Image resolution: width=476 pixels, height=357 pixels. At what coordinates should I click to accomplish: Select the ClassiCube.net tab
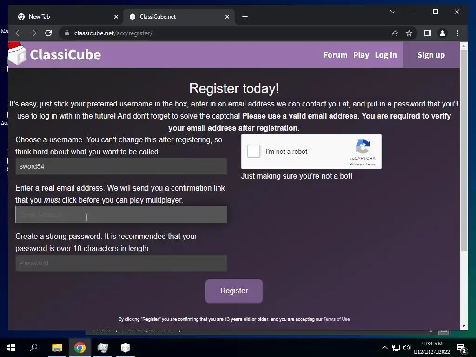tap(179, 17)
